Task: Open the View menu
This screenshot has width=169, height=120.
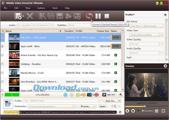Action: (x=28, y=8)
